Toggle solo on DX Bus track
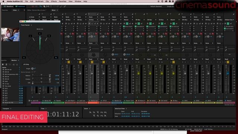This screenshot has height=134, width=238. tap(174, 62)
